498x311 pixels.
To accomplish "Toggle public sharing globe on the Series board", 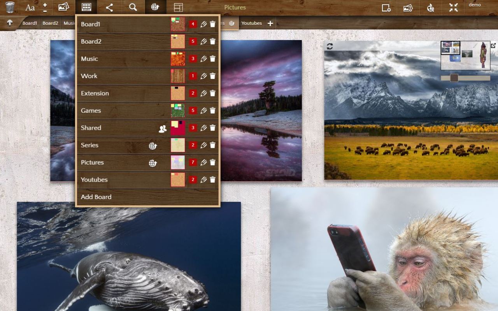I will [x=152, y=145].
